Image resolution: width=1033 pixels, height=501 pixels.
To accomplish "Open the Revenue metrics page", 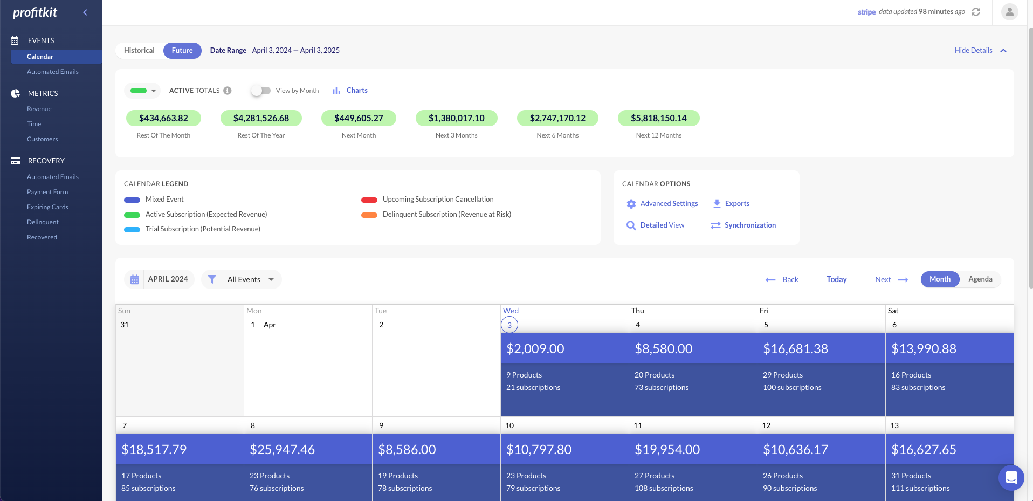I will click(39, 109).
